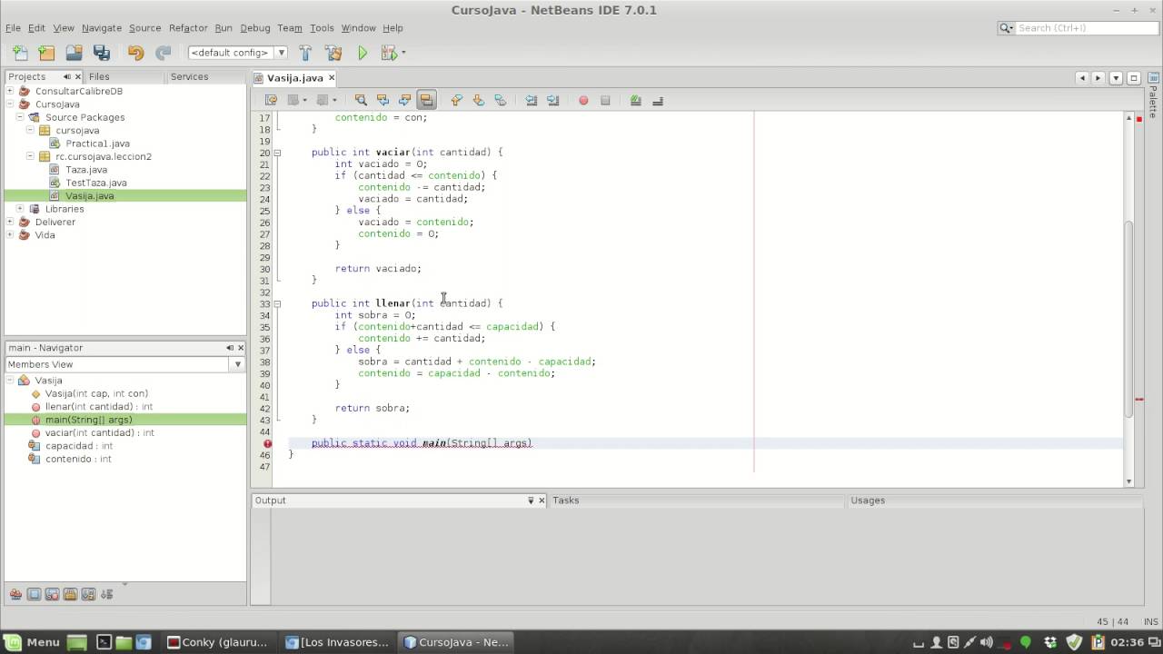Image resolution: width=1163 pixels, height=654 pixels.
Task: Expand the Vida project node
Action: pos(11,234)
